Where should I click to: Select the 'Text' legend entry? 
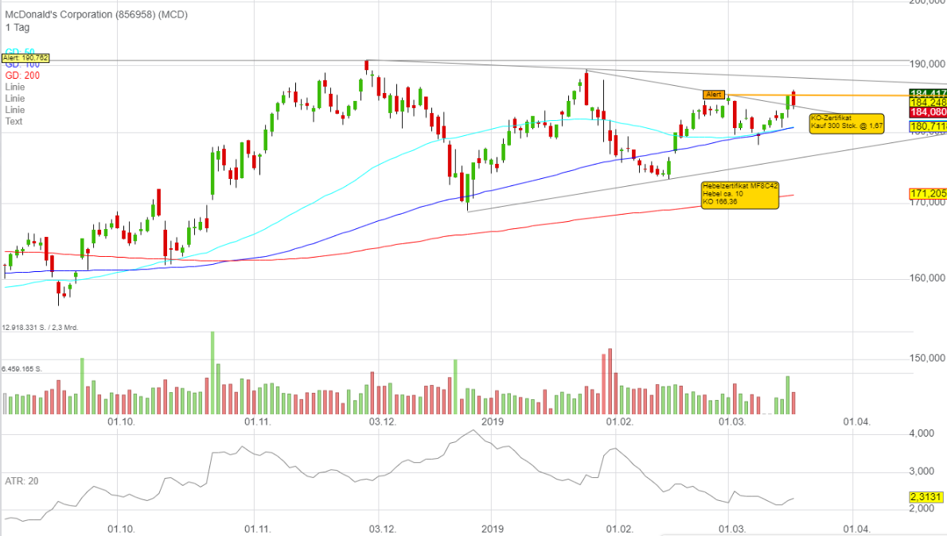[x=14, y=121]
